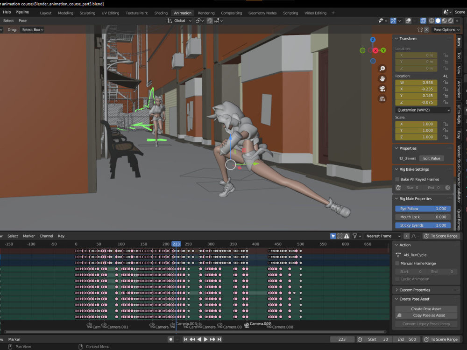Toggle show gizmo icon
The height and width of the screenshot is (350, 467).
(393, 21)
